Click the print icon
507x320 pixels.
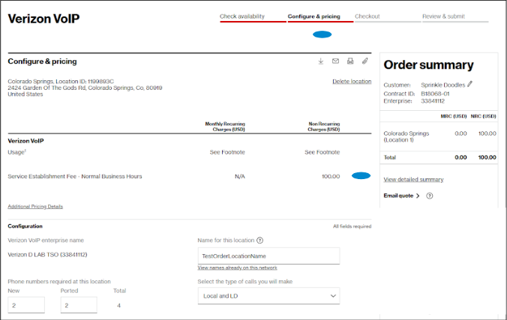(x=350, y=61)
